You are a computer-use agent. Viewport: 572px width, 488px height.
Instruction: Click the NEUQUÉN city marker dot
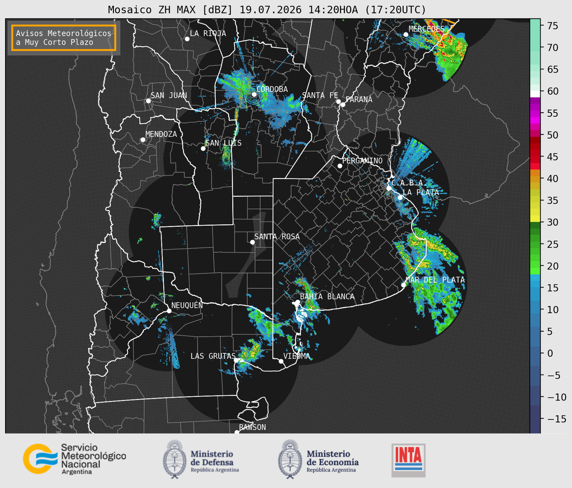click(x=169, y=311)
